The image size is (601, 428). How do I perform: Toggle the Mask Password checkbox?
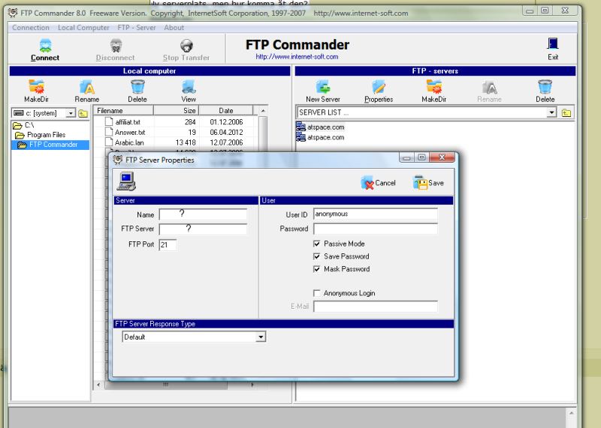pyautogui.click(x=316, y=269)
